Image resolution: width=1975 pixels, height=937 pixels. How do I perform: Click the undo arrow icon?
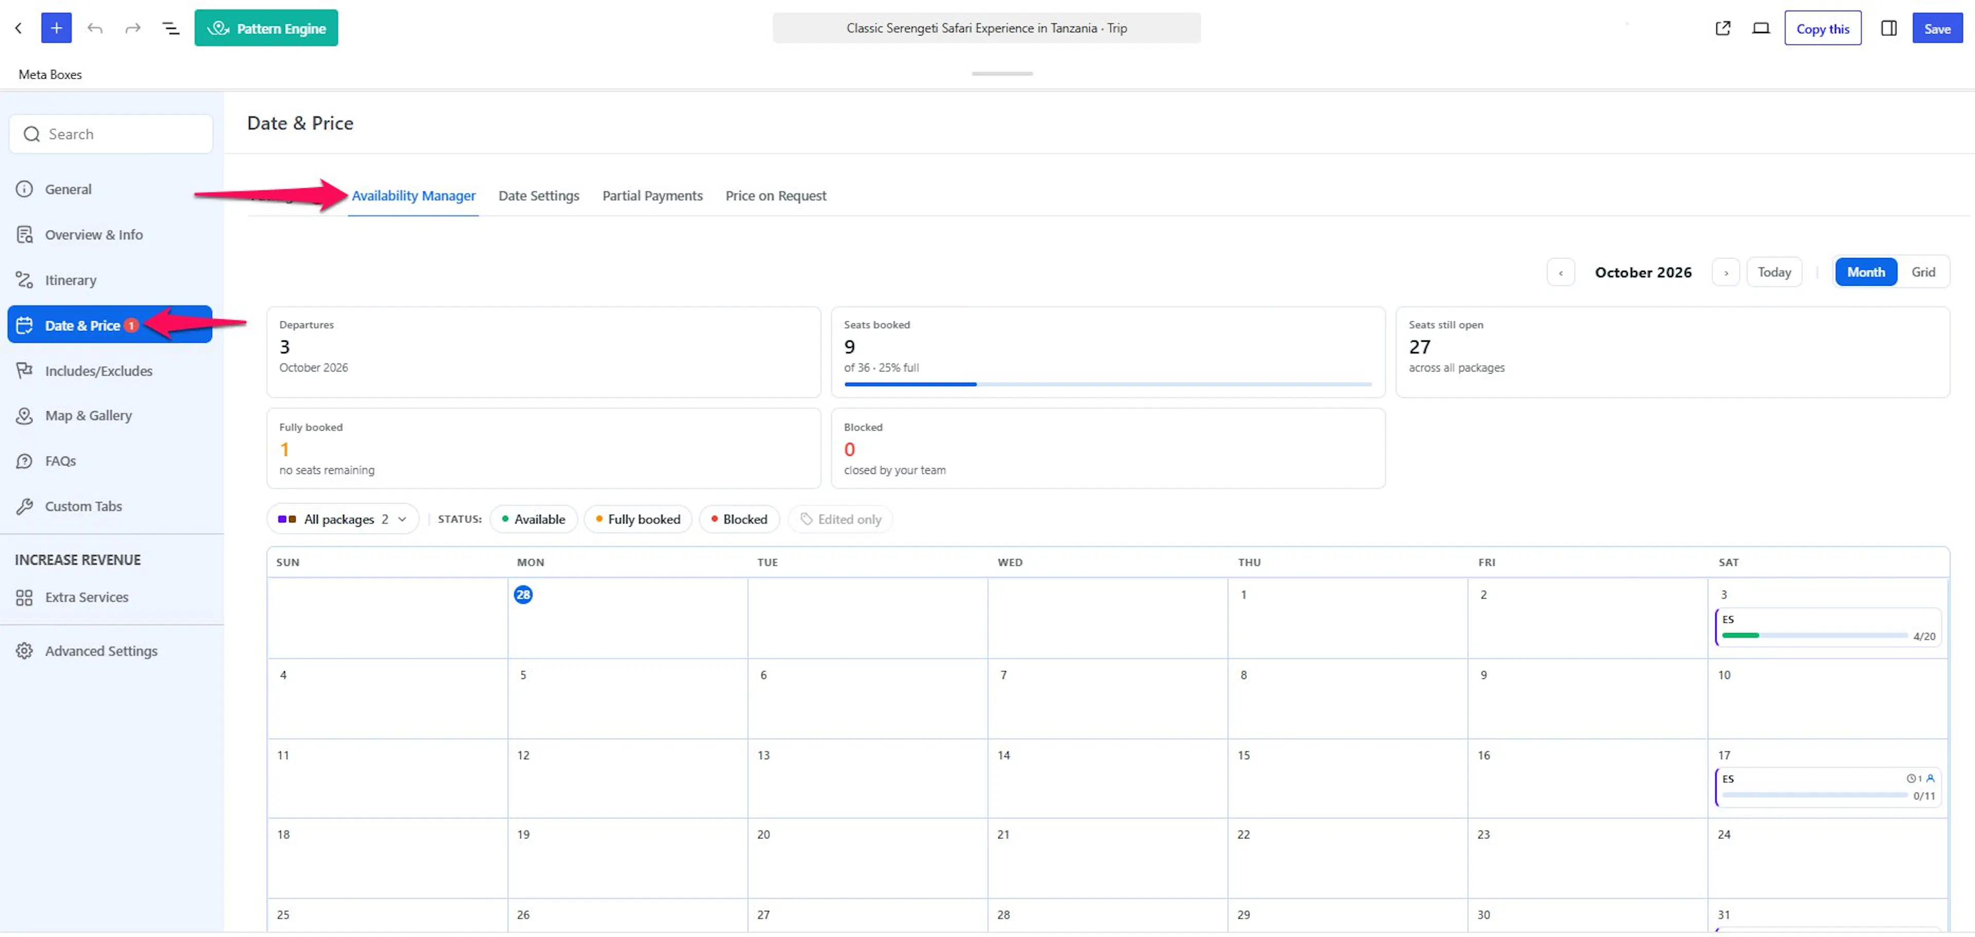click(x=95, y=28)
